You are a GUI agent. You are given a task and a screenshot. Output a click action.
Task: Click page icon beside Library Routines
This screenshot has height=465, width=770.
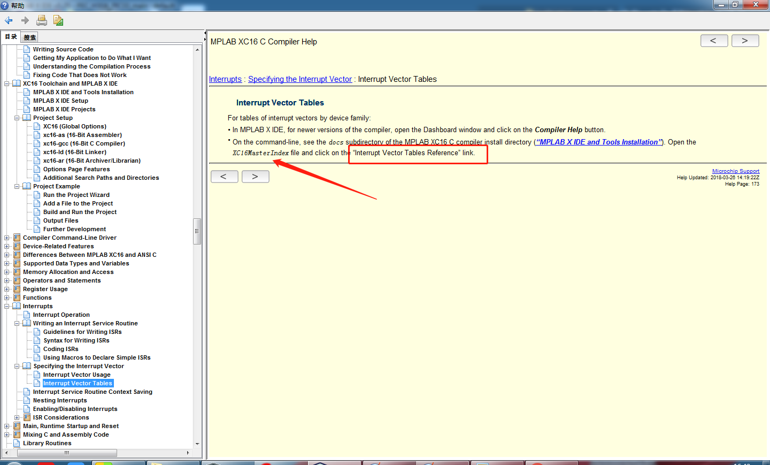(17, 443)
